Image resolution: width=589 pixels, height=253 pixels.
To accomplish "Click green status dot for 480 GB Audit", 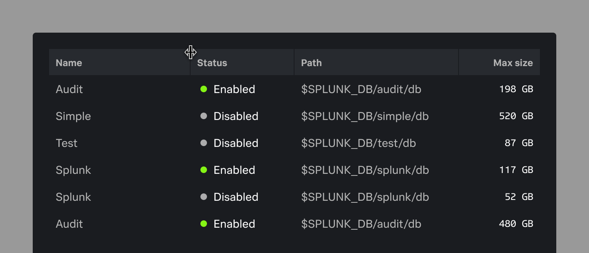I will pyautogui.click(x=204, y=224).
